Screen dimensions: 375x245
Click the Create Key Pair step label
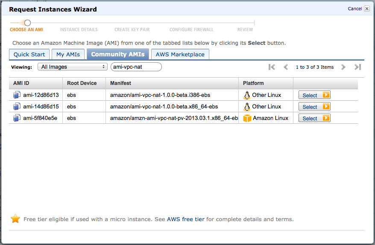tap(132, 29)
